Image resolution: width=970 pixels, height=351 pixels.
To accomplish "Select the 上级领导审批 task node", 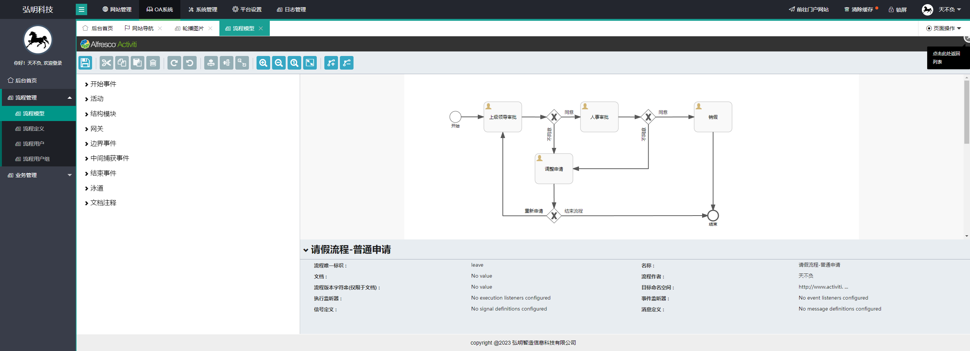I will (x=503, y=117).
